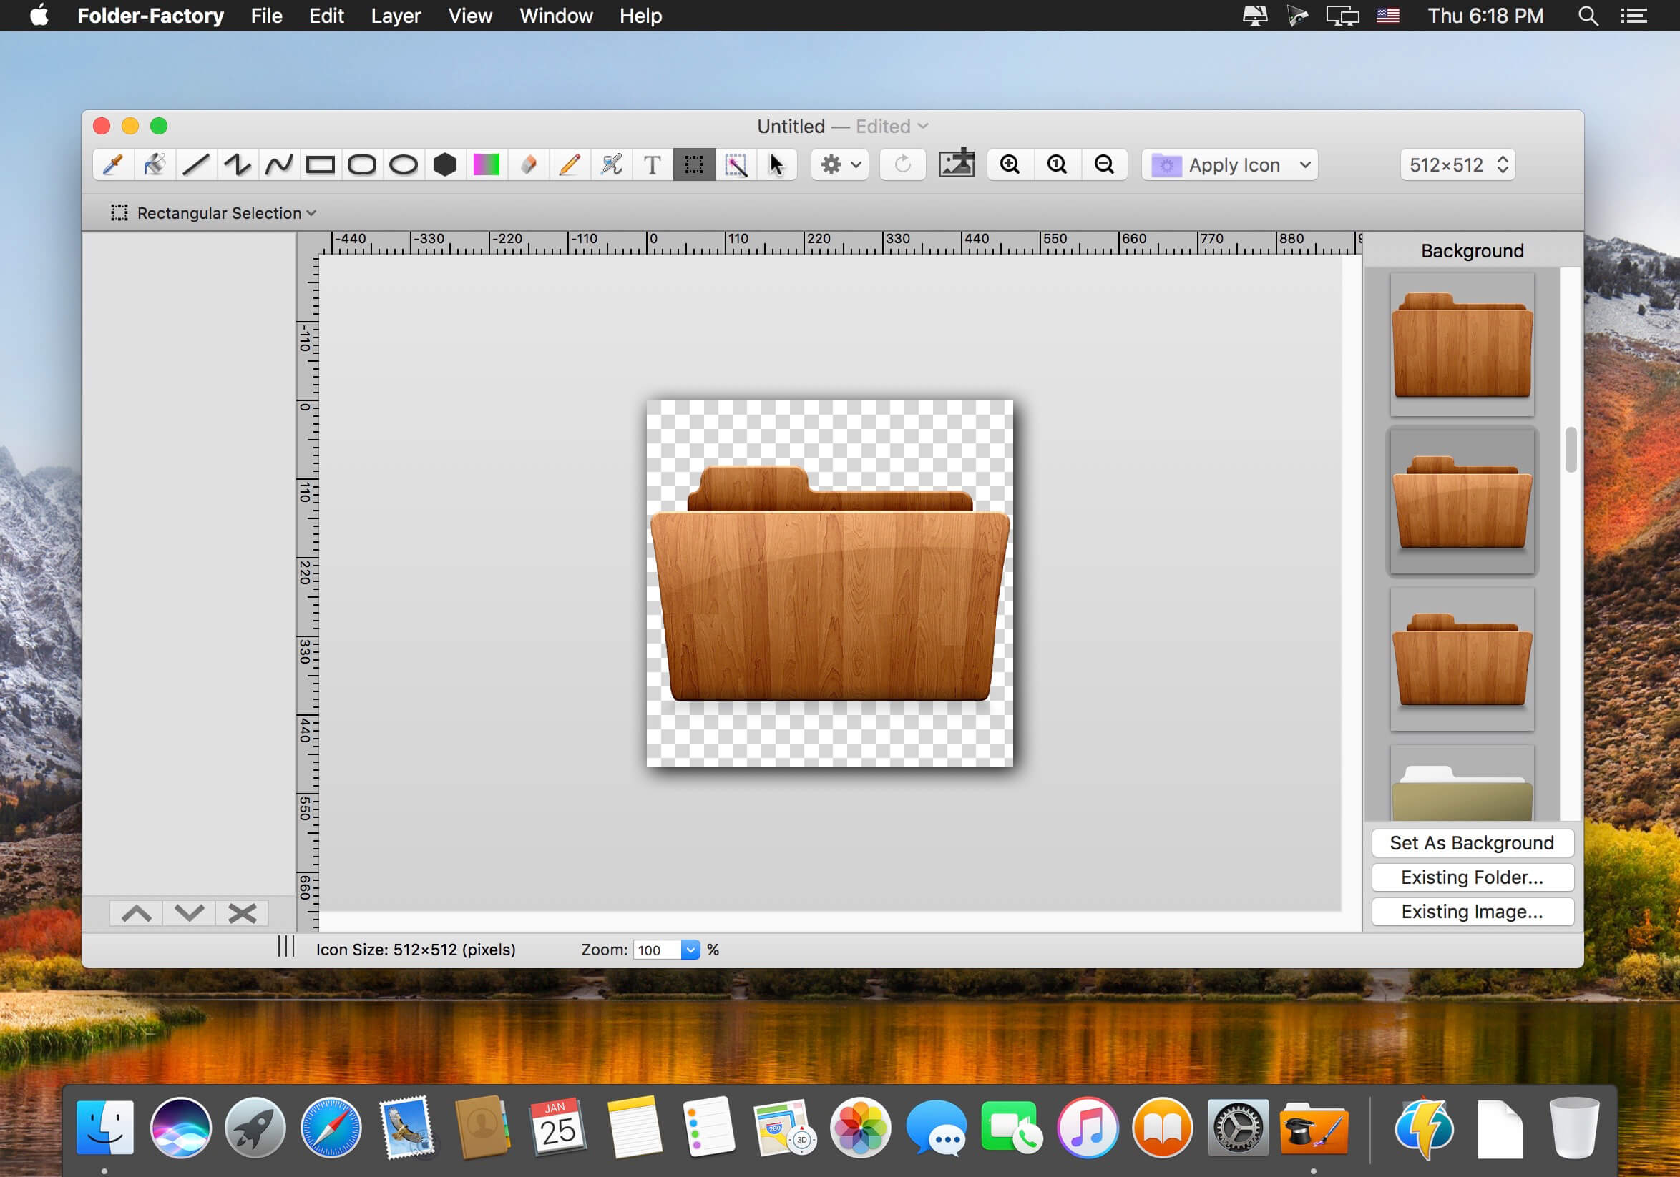Open Notification Center list icon
The height and width of the screenshot is (1177, 1680).
click(1633, 15)
